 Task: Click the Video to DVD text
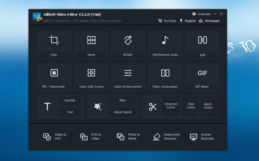tap(60, 137)
